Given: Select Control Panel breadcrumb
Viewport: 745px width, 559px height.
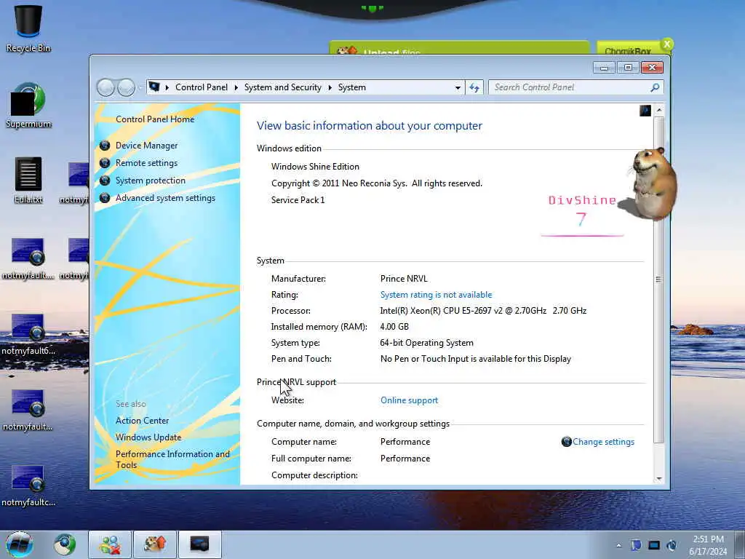Looking at the screenshot, I should click(202, 87).
